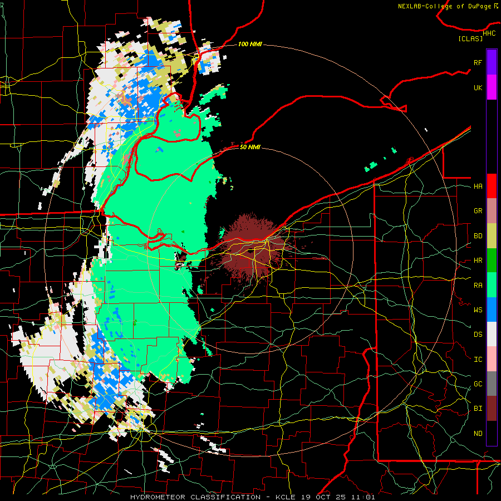Image resolution: width=501 pixels, height=501 pixels.
Task: Click the HR dark green legend swatch
Action: pos(492,261)
